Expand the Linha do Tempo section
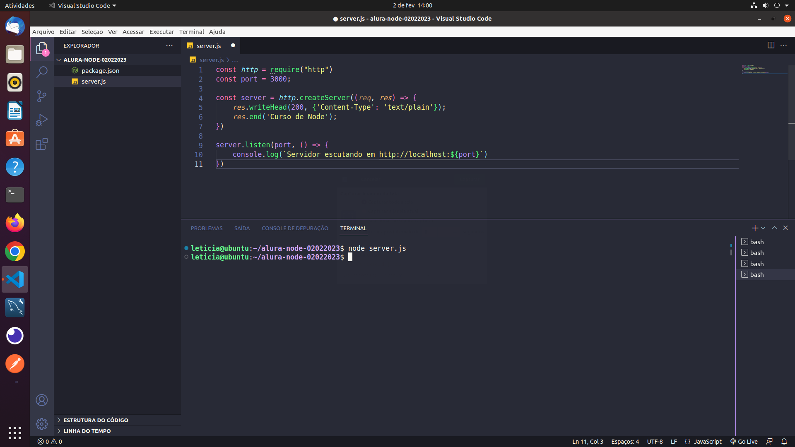 coord(118,431)
